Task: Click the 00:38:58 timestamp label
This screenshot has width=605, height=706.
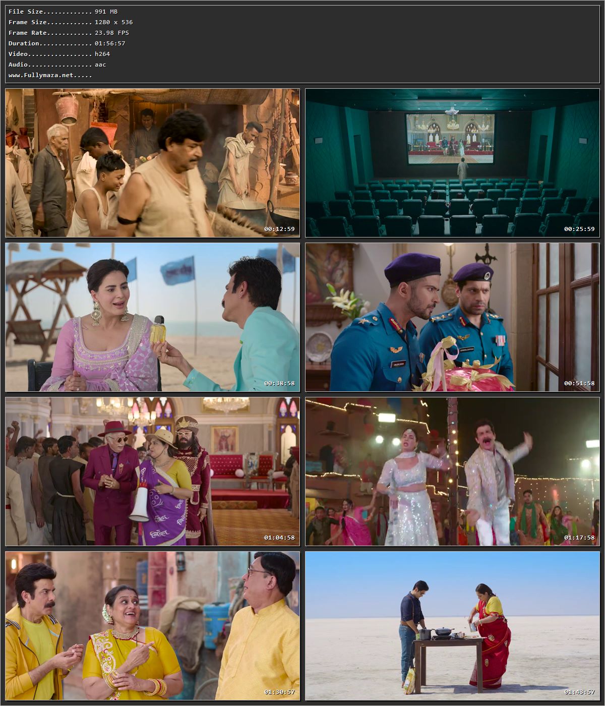Action: point(279,383)
